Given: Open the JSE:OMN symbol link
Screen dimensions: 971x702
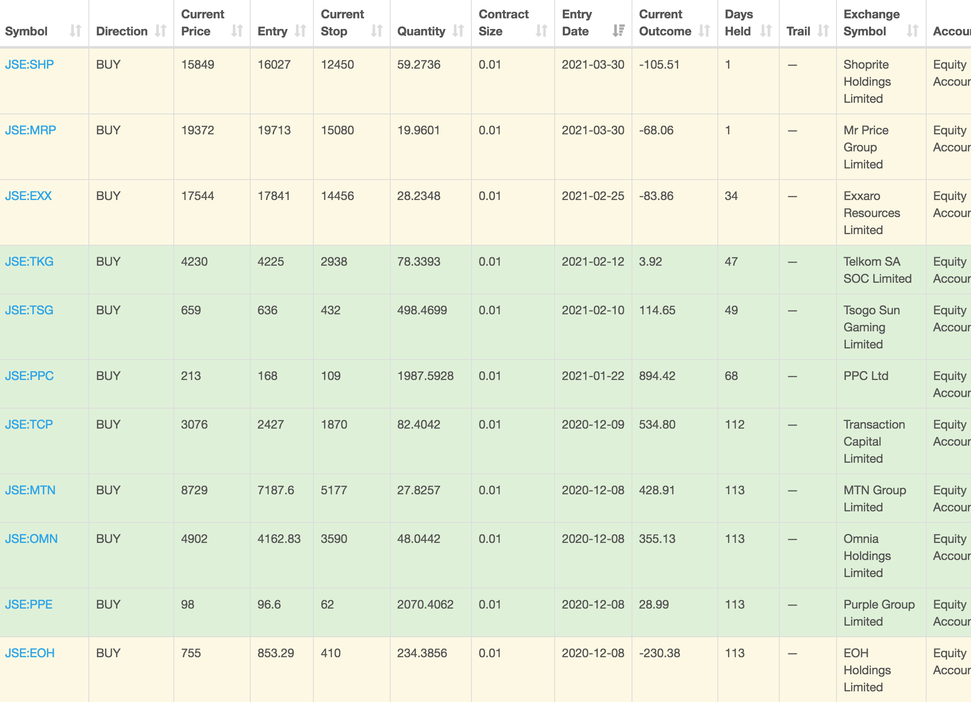Looking at the screenshot, I should (31, 539).
